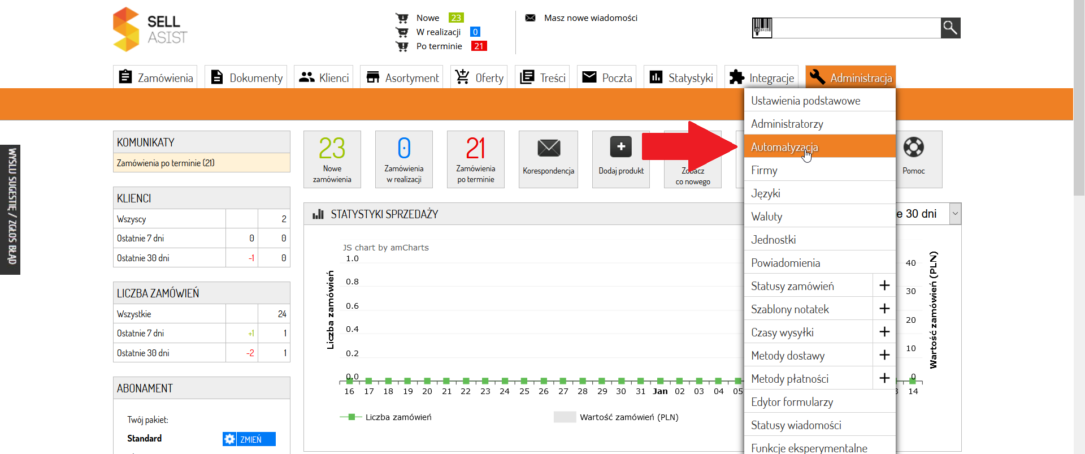Screen dimensions: 1085x454
Task: Click the Dodaj produkt plus tile
Action: tap(621, 159)
